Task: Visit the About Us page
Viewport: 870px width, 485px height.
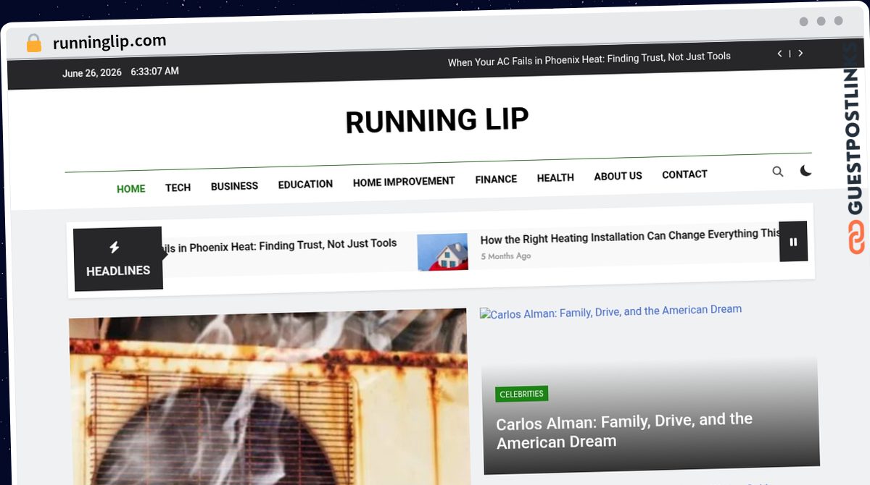Action: point(618,176)
